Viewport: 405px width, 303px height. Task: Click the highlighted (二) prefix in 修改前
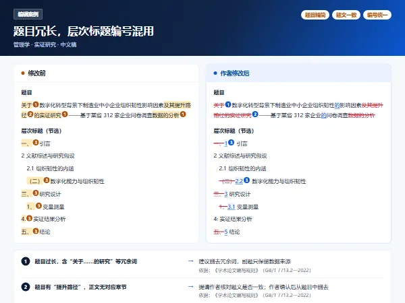click(35, 181)
